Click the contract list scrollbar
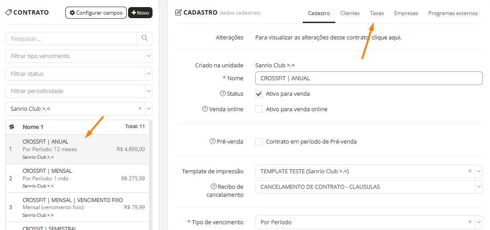This screenshot has width=490, height=230. pyautogui.click(x=150, y=175)
